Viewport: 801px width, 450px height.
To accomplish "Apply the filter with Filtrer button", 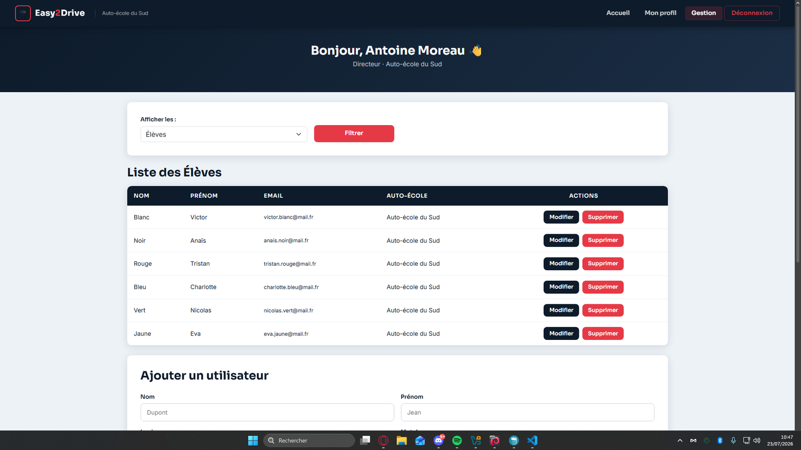I will 354,134.
